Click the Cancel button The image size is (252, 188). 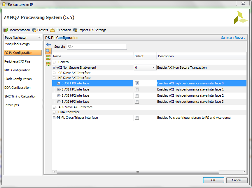[x=237, y=180]
